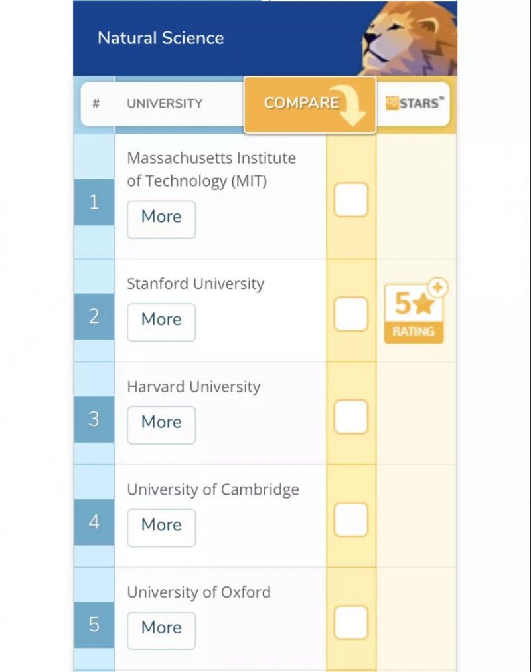Viewport: 531px width, 672px height.
Task: Open More under Harvard University
Action: pyautogui.click(x=161, y=425)
